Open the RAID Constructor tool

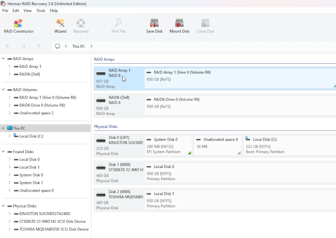point(19,26)
